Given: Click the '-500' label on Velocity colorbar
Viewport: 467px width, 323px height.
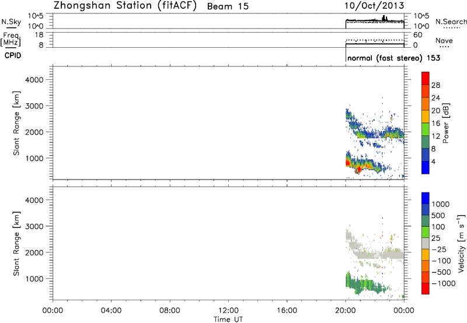Looking at the screenshot, I should [x=441, y=272].
